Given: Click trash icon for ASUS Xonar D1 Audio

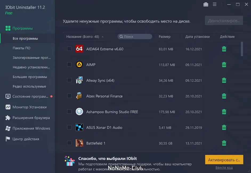Looking at the screenshot, I should point(224,127).
